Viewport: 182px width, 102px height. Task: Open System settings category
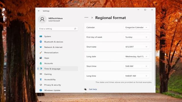58,36
